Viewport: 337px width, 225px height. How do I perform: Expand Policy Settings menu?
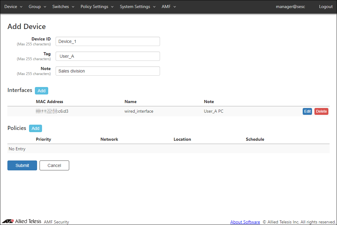[97, 6]
